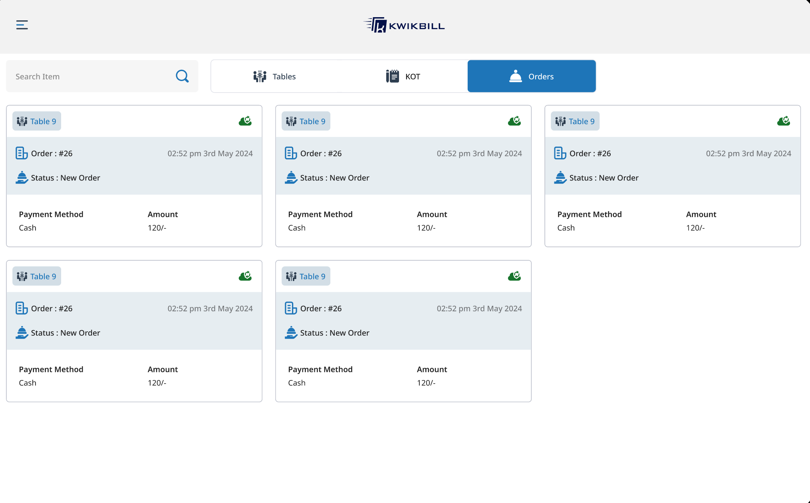Click the Tables tab's seated-people icon

click(x=260, y=76)
